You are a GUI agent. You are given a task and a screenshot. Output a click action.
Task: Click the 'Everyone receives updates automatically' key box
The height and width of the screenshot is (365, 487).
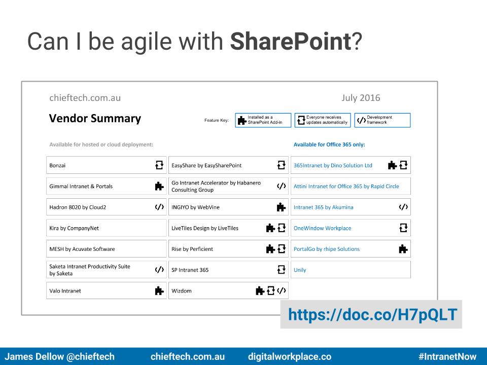(323, 120)
